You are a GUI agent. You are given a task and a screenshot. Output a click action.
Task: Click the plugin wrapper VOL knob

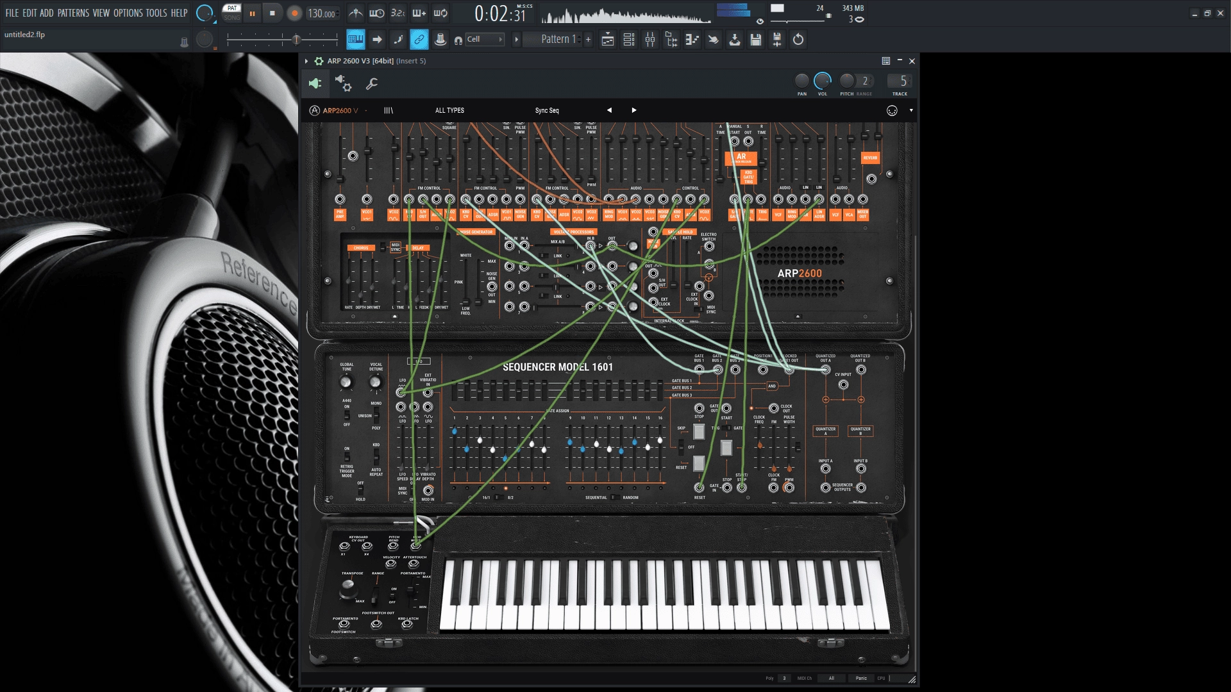click(823, 81)
